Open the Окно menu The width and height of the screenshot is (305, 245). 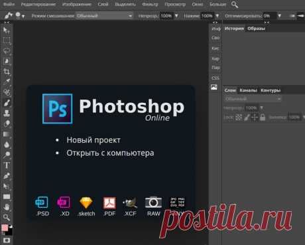coord(198,4)
